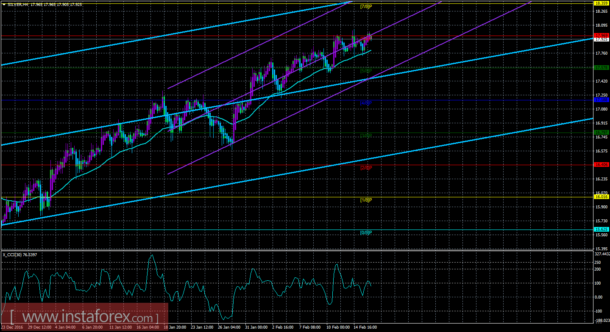This screenshot has height=332, width=610.
Task: Click the 15.900 price scale value
Action: tap(601, 207)
